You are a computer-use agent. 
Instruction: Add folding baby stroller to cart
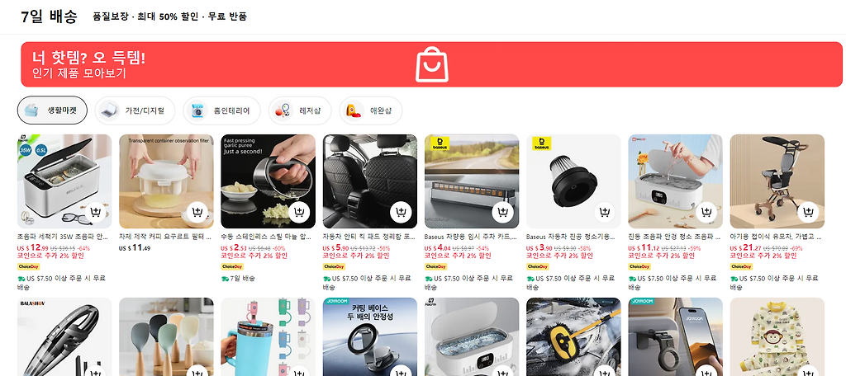coord(808,212)
